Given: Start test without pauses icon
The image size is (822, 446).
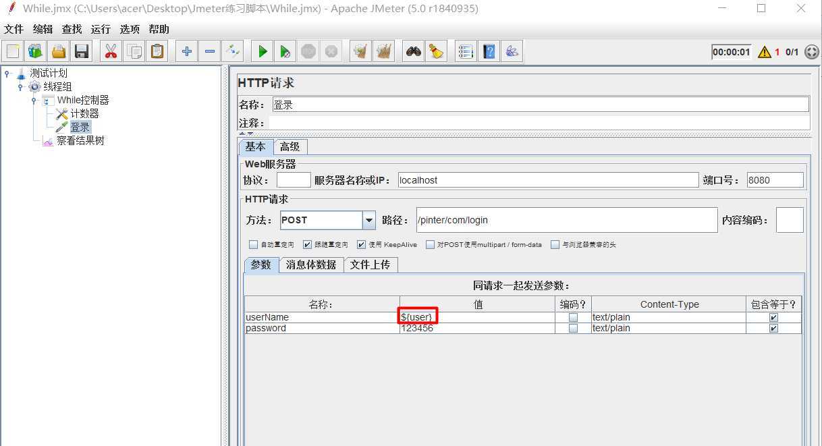Looking at the screenshot, I should pyautogui.click(x=285, y=51).
